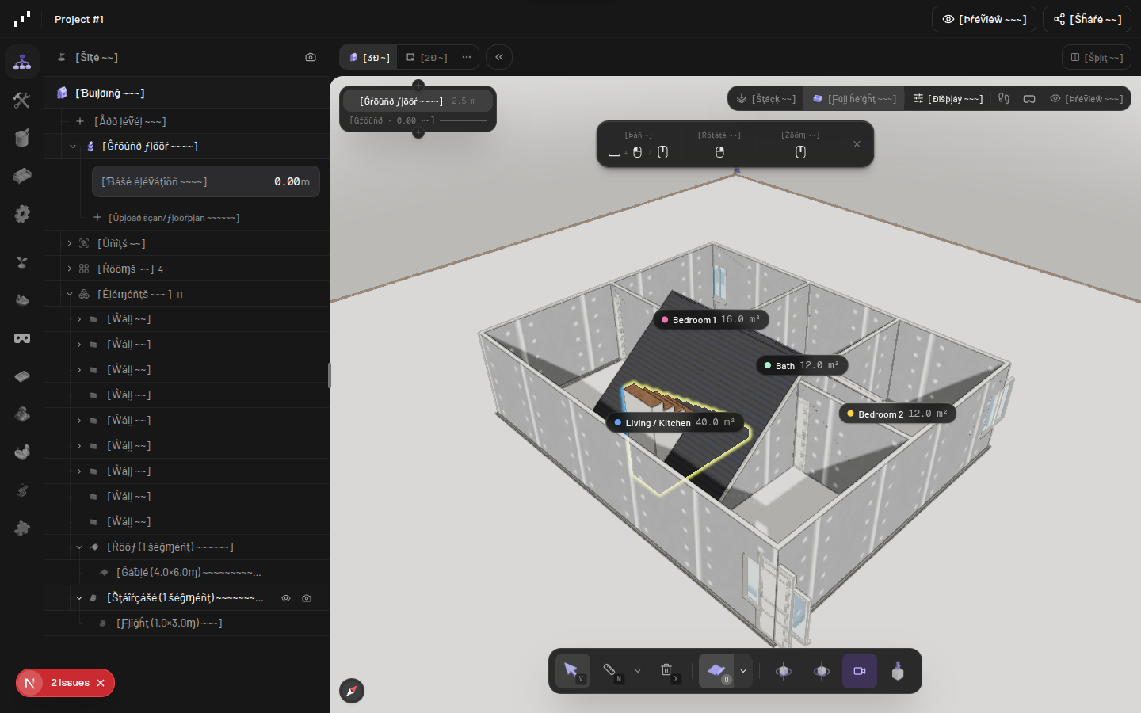Open the VR goggles sidebar icon
This screenshot has height=713, width=1141.
22,338
